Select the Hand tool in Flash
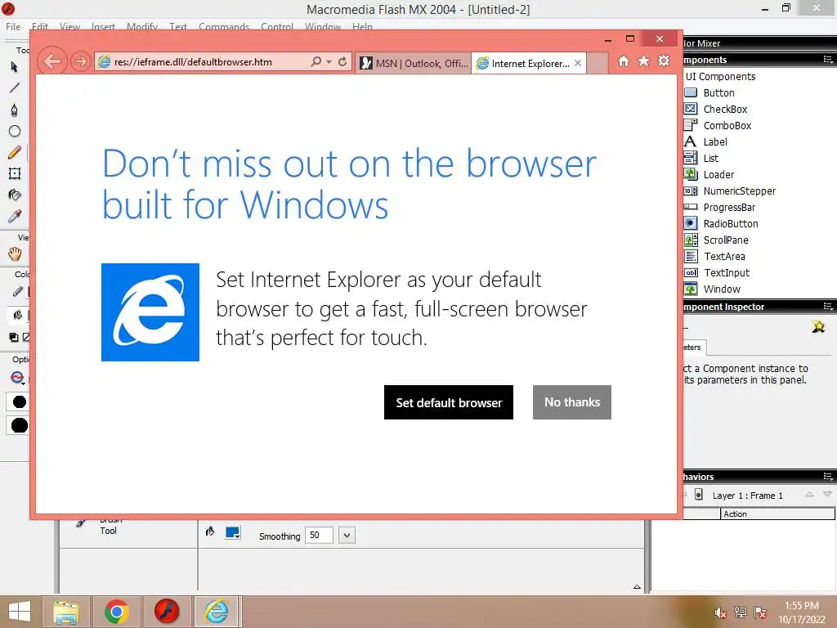The width and height of the screenshot is (837, 628). (15, 254)
